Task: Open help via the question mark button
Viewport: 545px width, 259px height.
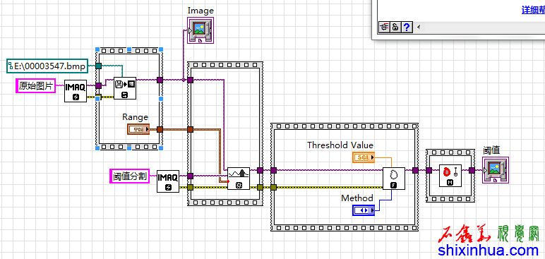Action: click(x=407, y=27)
